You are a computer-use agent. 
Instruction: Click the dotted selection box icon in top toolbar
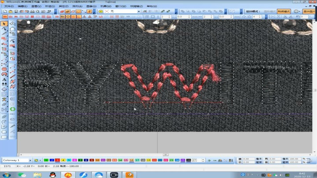click(232, 11)
